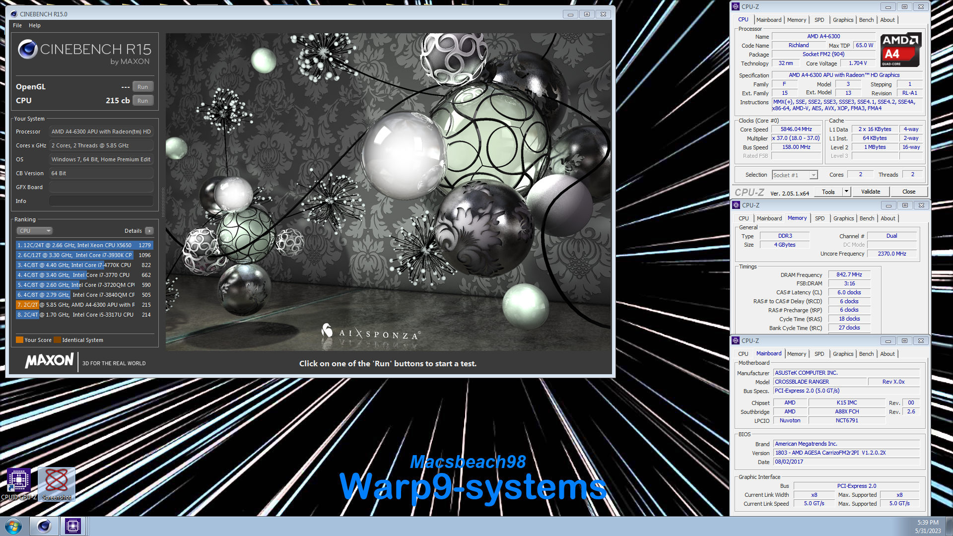Click Details in the Ranking panel
953x536 pixels.
[x=133, y=231]
